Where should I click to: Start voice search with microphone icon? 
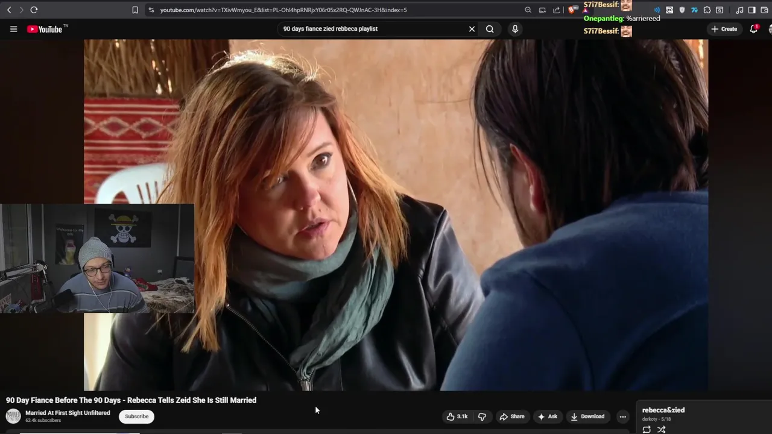(514, 29)
